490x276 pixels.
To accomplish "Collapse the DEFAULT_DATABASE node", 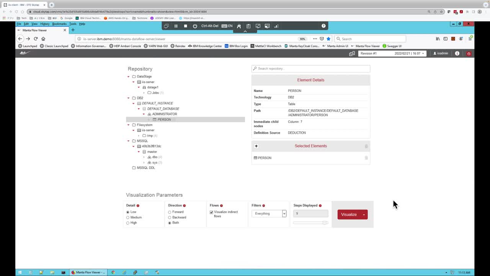I will point(139,109).
